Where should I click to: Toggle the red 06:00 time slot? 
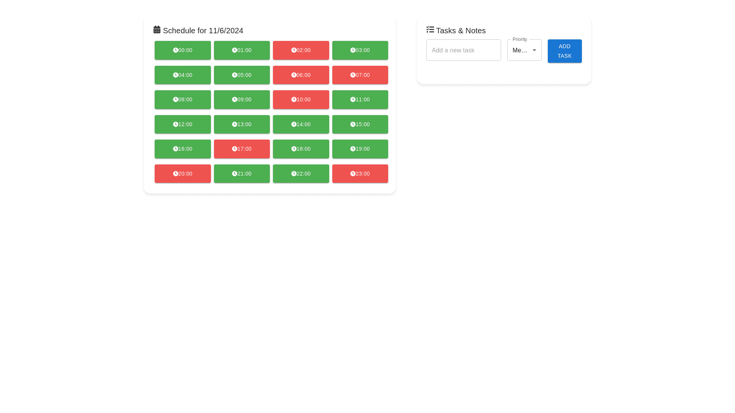301,75
